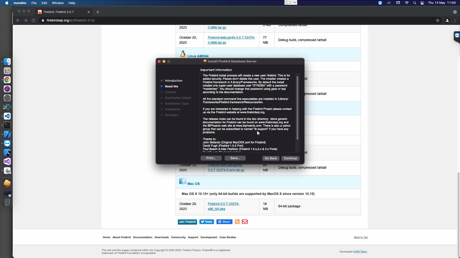Image resolution: width=460 pixels, height=258 pixels.
Task: Go forward in Chrome browser
Action: point(26,20)
